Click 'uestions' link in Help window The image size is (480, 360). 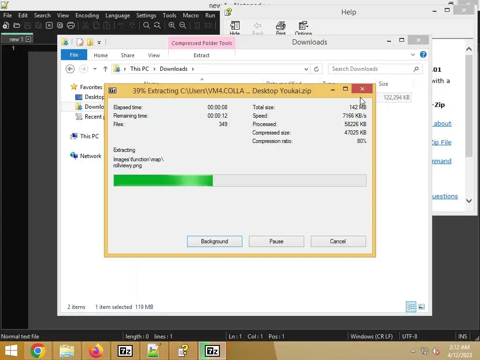[445, 196]
